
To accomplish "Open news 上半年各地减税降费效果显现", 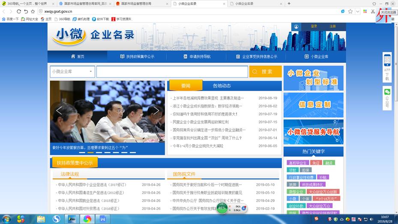I will [x=208, y=98].
